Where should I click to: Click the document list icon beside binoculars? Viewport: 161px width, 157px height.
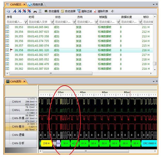click(x=40, y=11)
